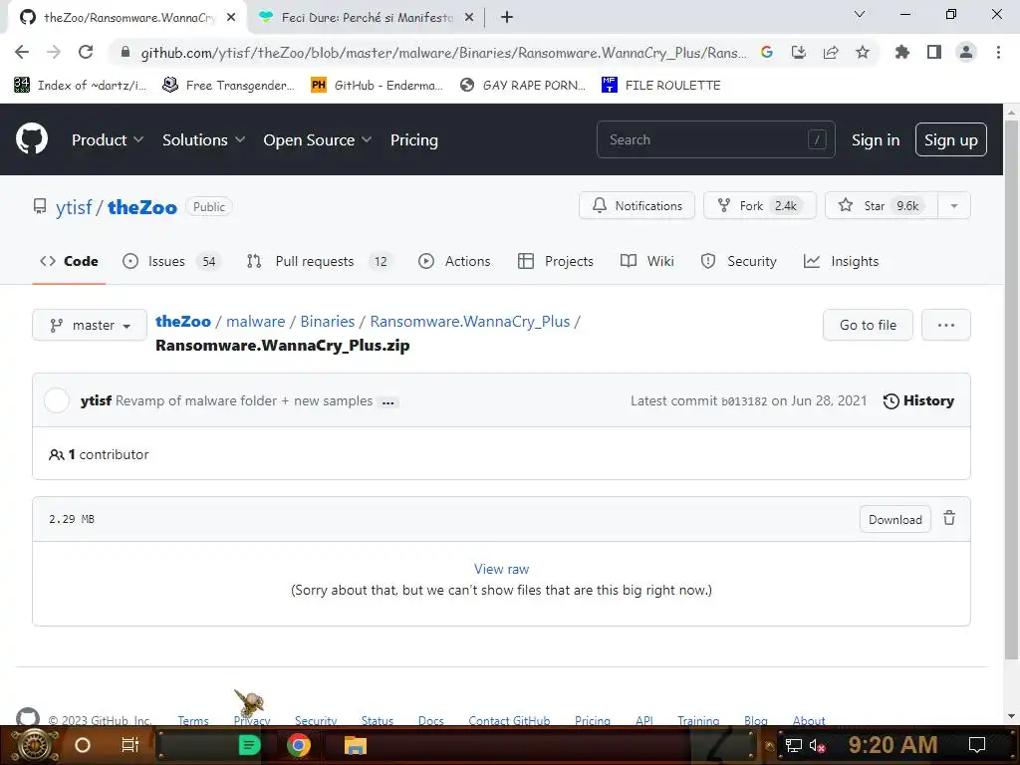Open the Projects tab
The image size is (1020, 765).
tap(556, 262)
